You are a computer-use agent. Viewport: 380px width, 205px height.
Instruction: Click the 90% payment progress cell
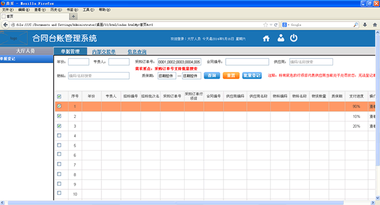(356, 106)
